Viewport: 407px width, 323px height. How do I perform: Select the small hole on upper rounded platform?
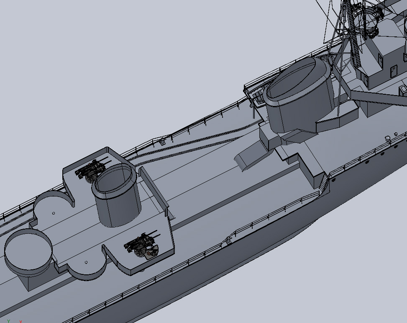tap(54, 213)
